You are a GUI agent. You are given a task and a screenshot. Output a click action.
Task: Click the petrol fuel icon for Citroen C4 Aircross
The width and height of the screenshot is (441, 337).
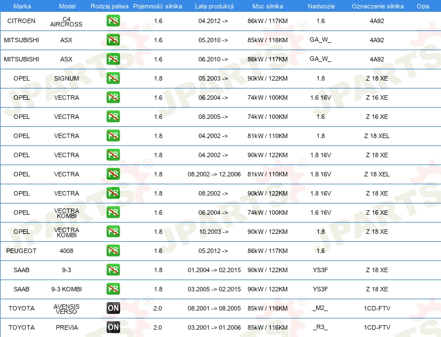(x=113, y=21)
